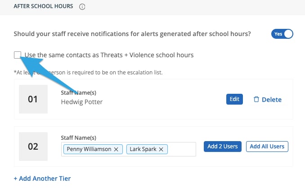Click tier 02 Staff Name(s) label
305x188 pixels.
(x=79, y=138)
